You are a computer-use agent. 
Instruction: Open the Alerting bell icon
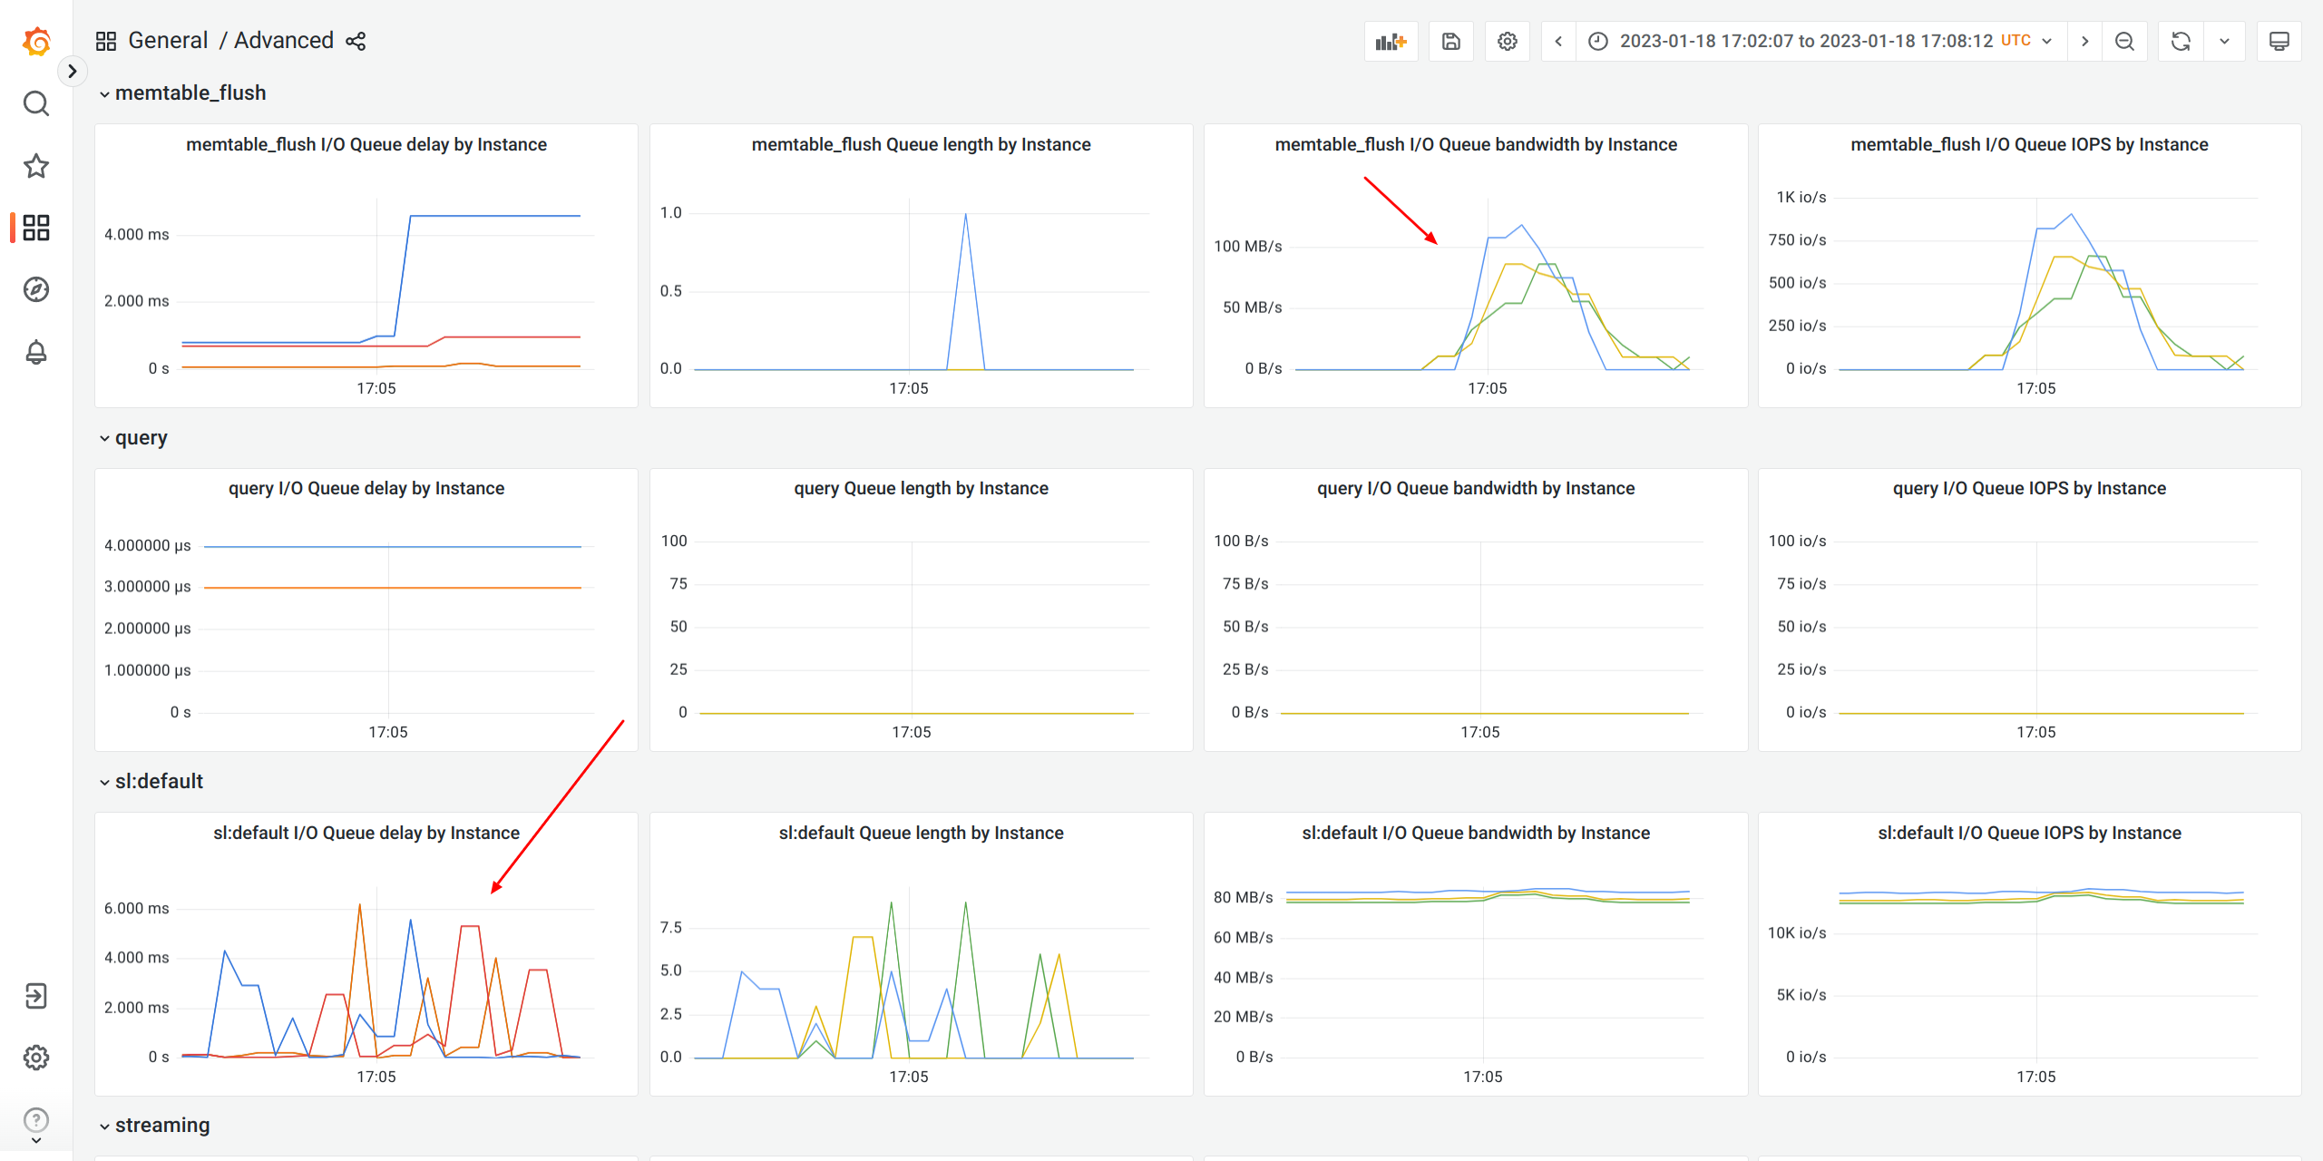click(35, 352)
